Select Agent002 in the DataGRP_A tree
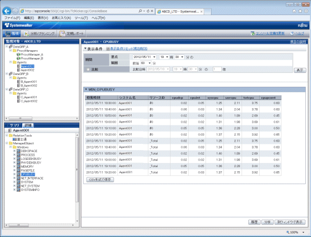Screen dimensions: 311x237 27,70
